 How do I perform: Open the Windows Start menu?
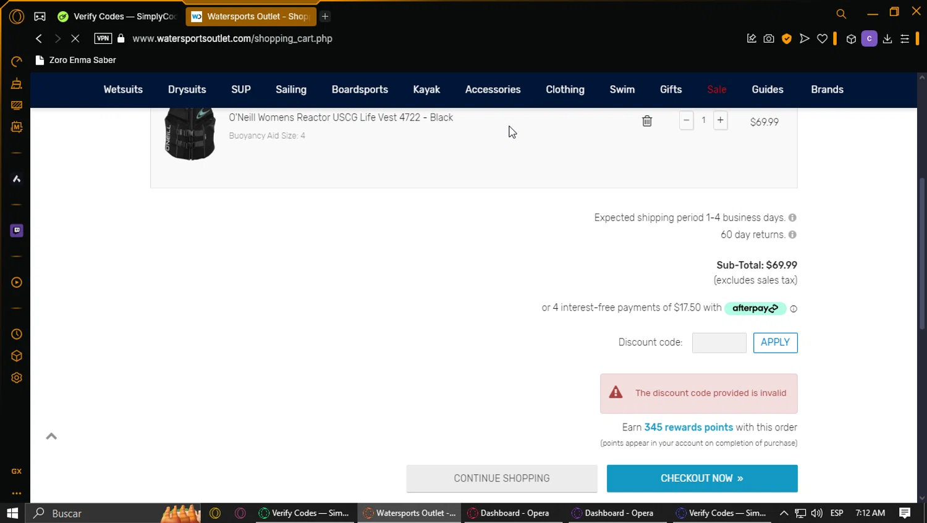[x=12, y=513]
